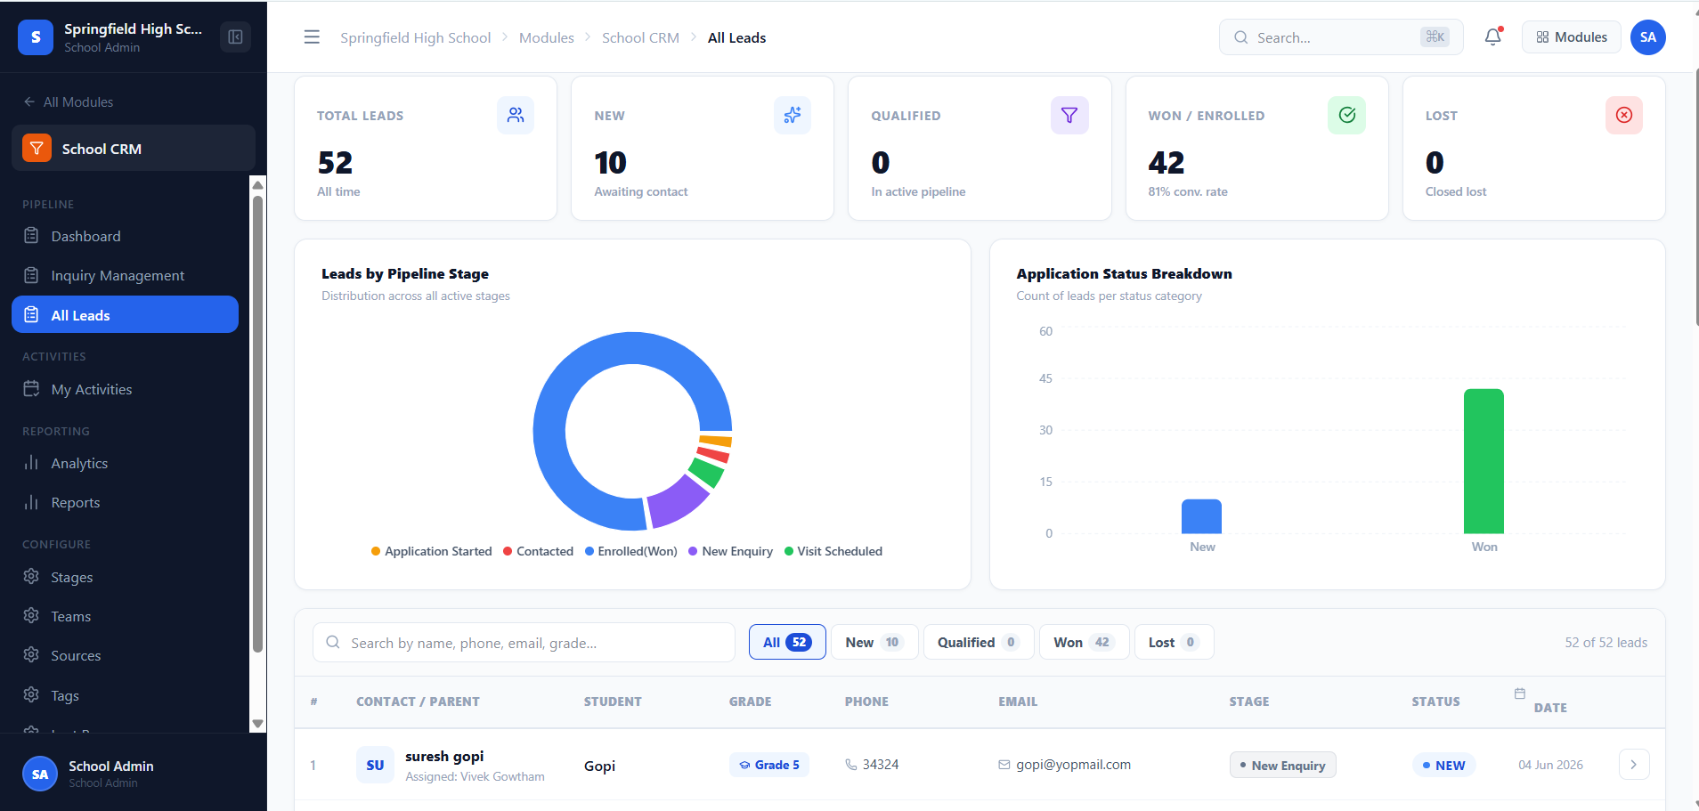Screen dimensions: 1699x811
Task: Click the New Enquiry stage badge
Action: [1282, 765]
